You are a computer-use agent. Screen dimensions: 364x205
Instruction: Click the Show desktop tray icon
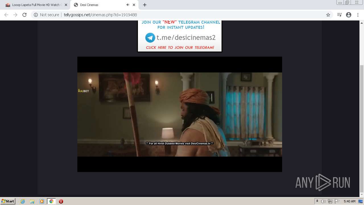[361, 201]
